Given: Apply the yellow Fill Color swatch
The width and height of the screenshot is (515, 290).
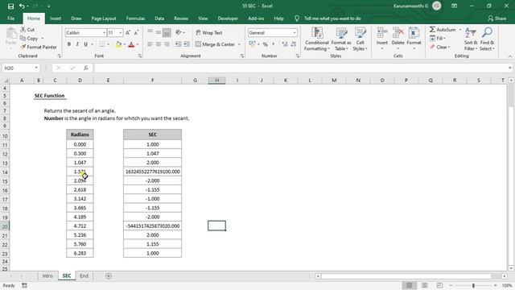Looking at the screenshot, I should click(x=118, y=44).
